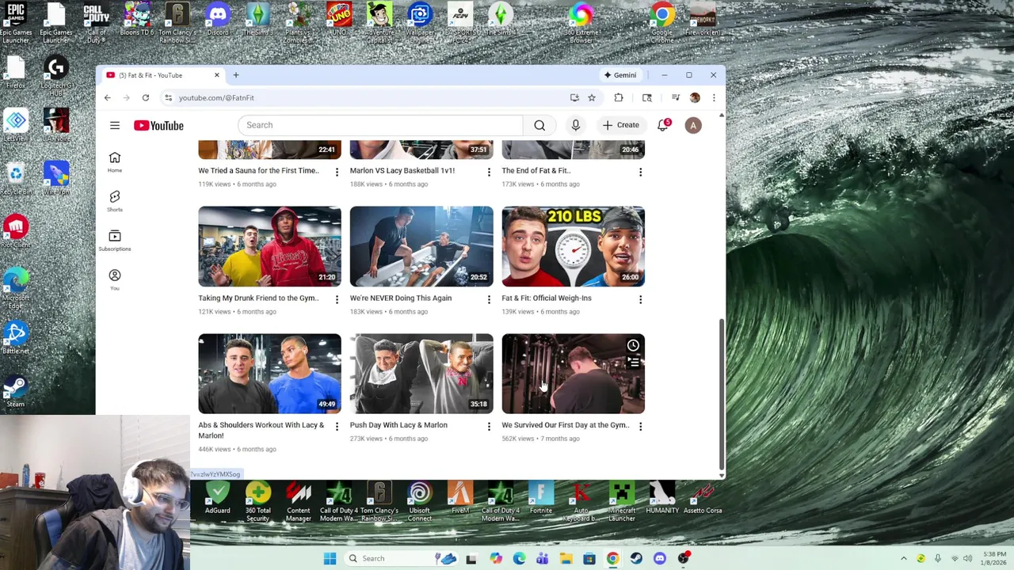Open options for Taking My Drunk Friend

337,299
